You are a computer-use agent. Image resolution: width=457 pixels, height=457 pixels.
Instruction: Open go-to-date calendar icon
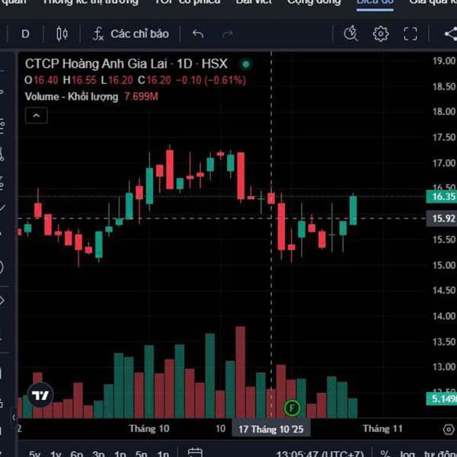click(x=195, y=452)
